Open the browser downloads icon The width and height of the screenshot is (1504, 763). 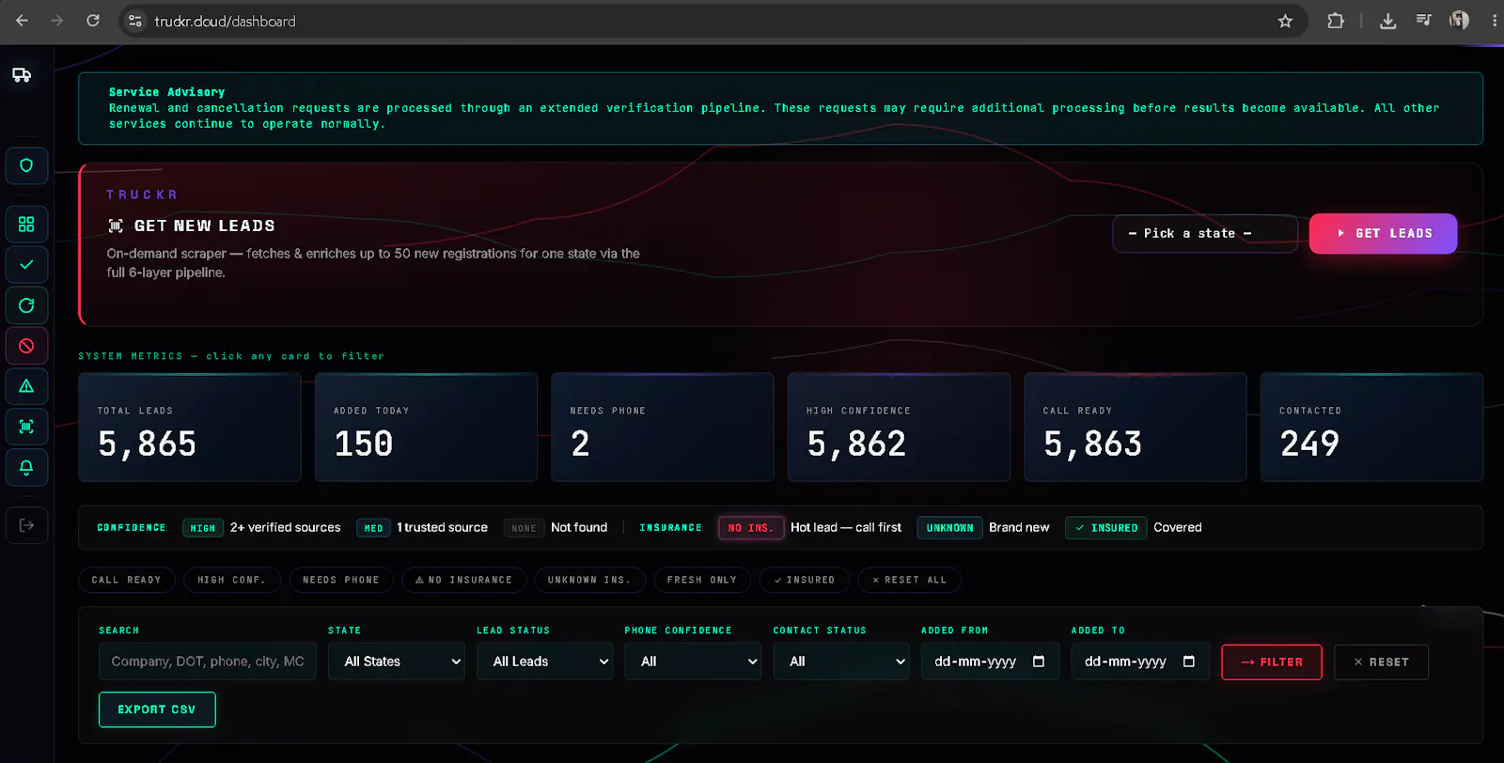pos(1387,21)
